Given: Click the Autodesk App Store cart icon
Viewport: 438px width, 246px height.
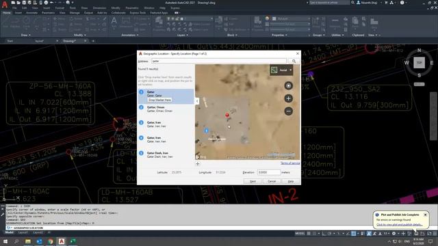Looking at the screenshot, I should [386, 3].
